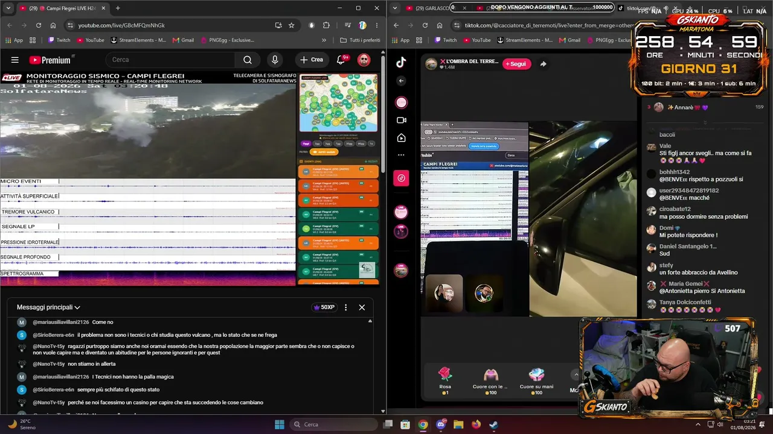The image size is (773, 434).
Task: Open Extensions puzzle icon in YouTube window
Action: click(327, 25)
